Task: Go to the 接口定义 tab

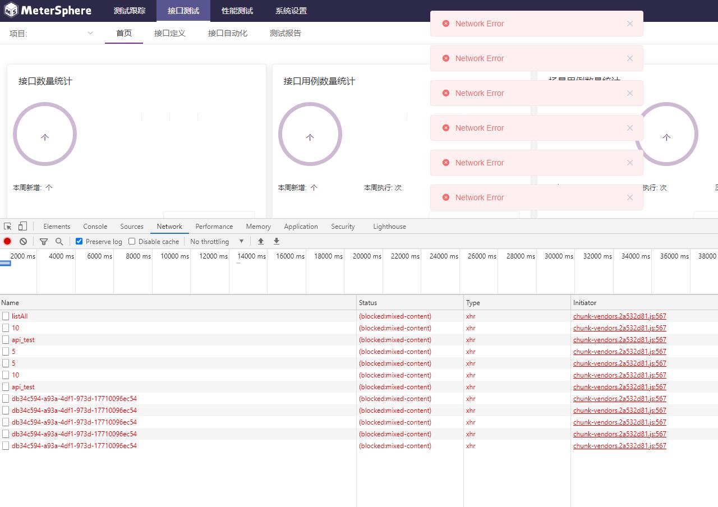Action: [170, 33]
